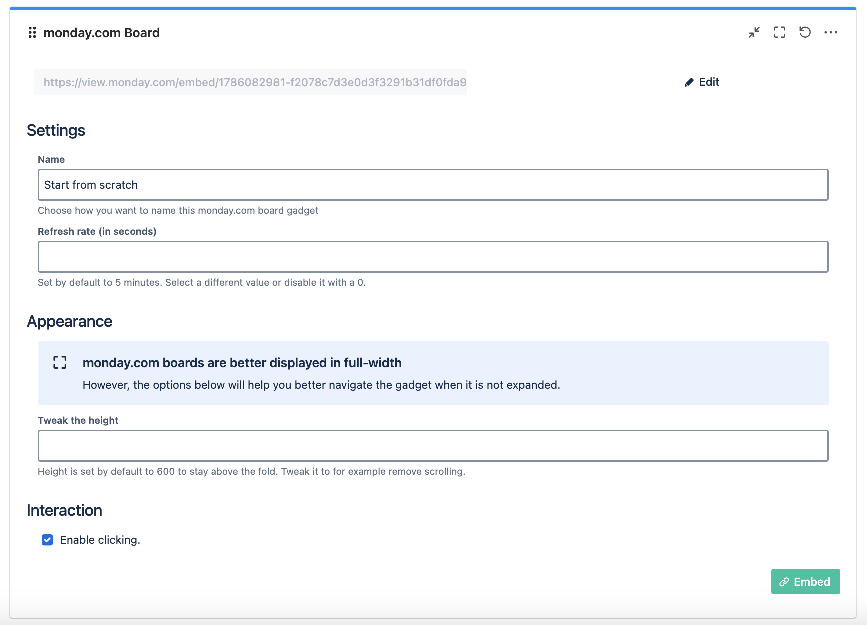867x625 pixels.
Task: Click the Interaction section heading
Action: click(64, 510)
